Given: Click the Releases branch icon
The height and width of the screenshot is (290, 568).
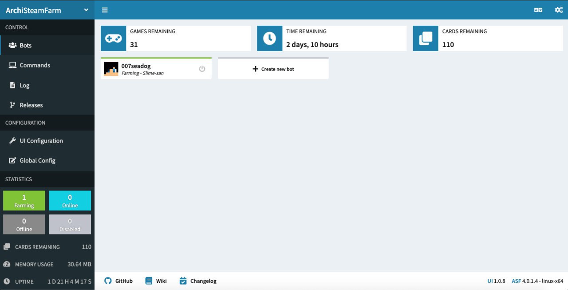Looking at the screenshot, I should coord(12,105).
